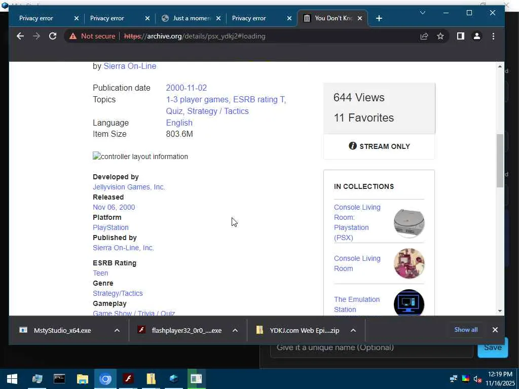
Task: Open The Emulation Station collection link
Action: pyautogui.click(x=357, y=304)
